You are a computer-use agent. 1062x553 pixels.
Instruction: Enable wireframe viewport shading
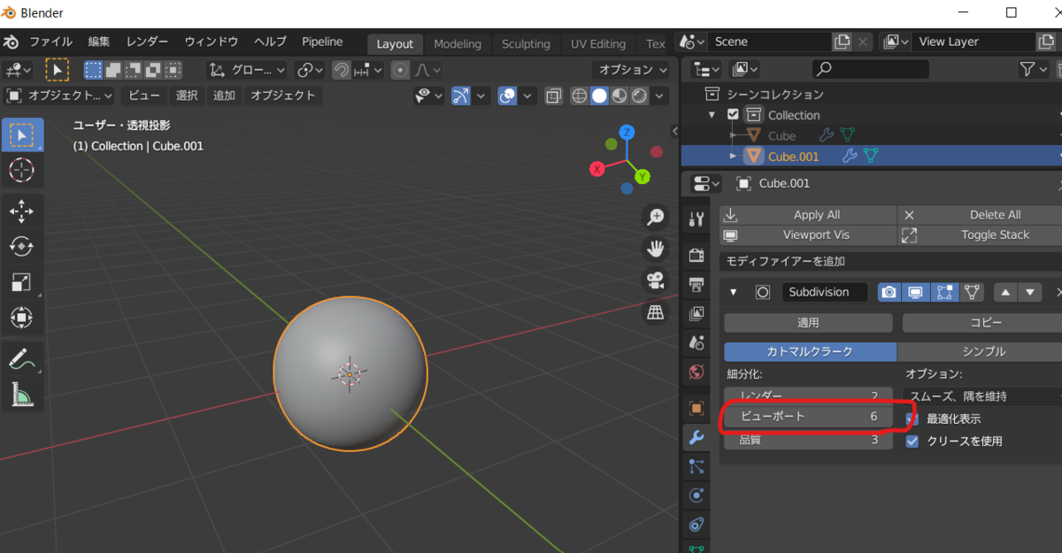[580, 96]
